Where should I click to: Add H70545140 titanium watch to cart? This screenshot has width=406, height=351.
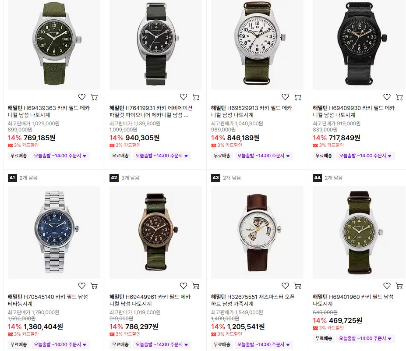(x=94, y=286)
